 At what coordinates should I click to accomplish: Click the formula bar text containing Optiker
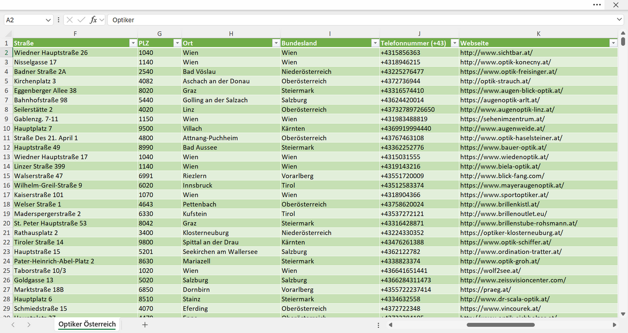[124, 20]
